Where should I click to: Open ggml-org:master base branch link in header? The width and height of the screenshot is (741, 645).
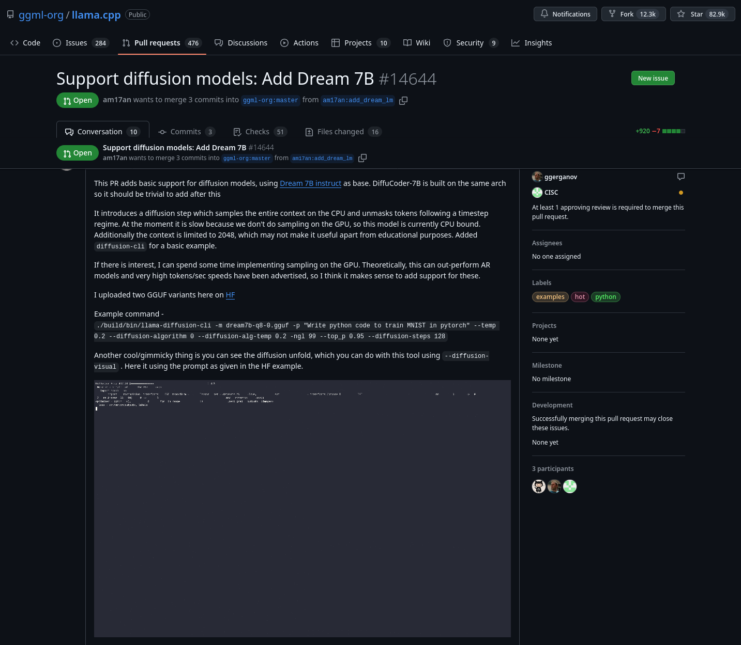point(270,100)
